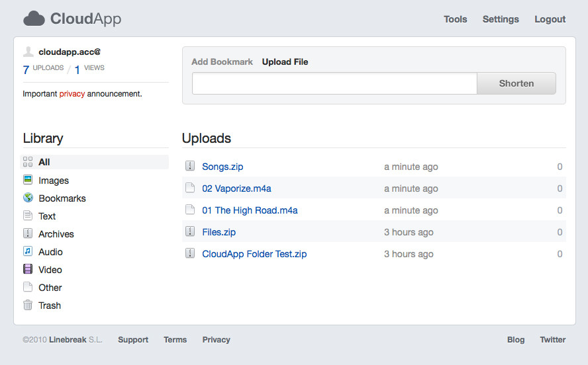Click the file icon beside 02 Vaporize.m4a
This screenshot has height=365, width=588.
pos(190,188)
